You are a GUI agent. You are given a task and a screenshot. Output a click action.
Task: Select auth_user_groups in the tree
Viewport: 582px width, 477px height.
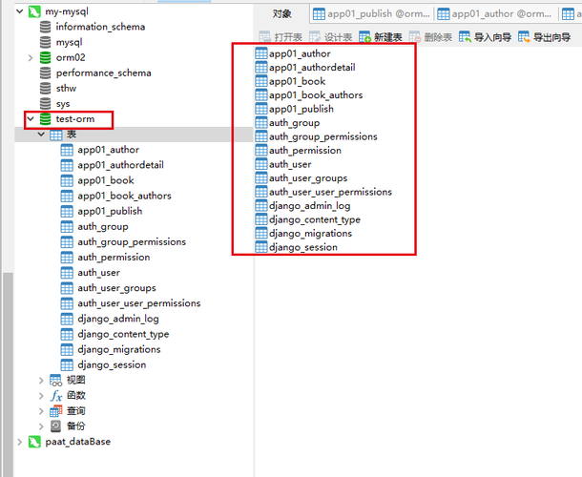coord(116,288)
